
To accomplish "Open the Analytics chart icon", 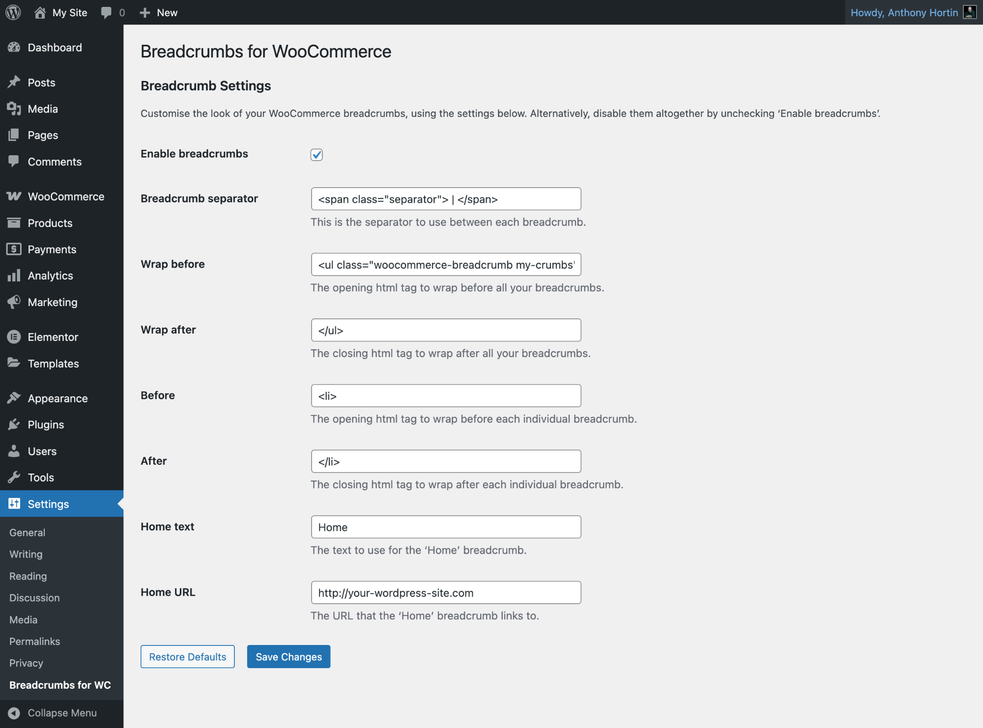I will point(15,275).
